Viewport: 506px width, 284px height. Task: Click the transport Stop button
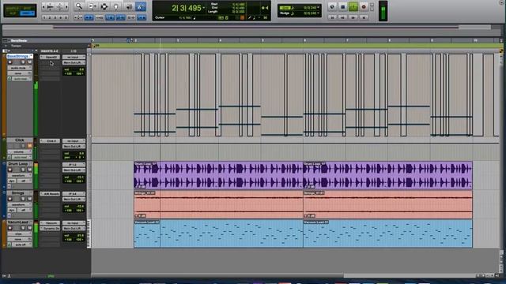(x=342, y=7)
